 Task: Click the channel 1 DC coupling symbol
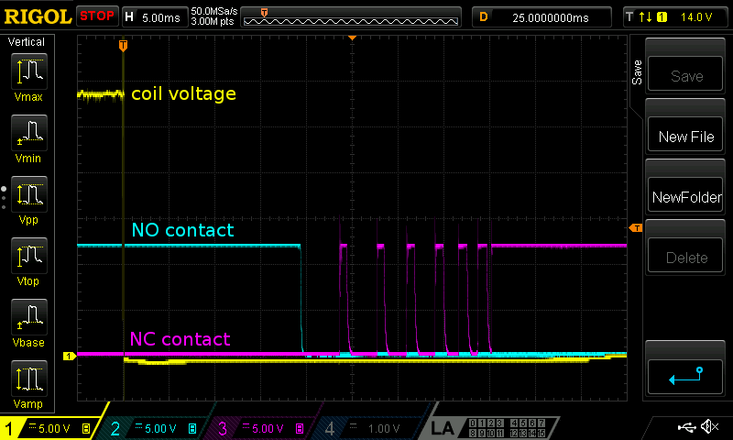tap(32, 425)
